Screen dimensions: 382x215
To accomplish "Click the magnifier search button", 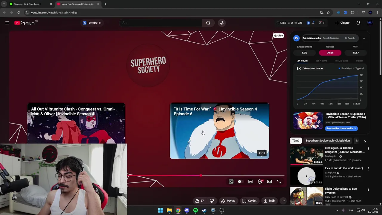I will pos(208,23).
